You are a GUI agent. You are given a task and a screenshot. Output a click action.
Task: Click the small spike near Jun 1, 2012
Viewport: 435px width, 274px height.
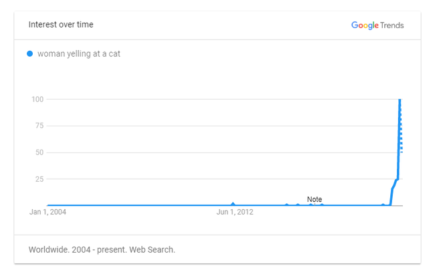[233, 204]
